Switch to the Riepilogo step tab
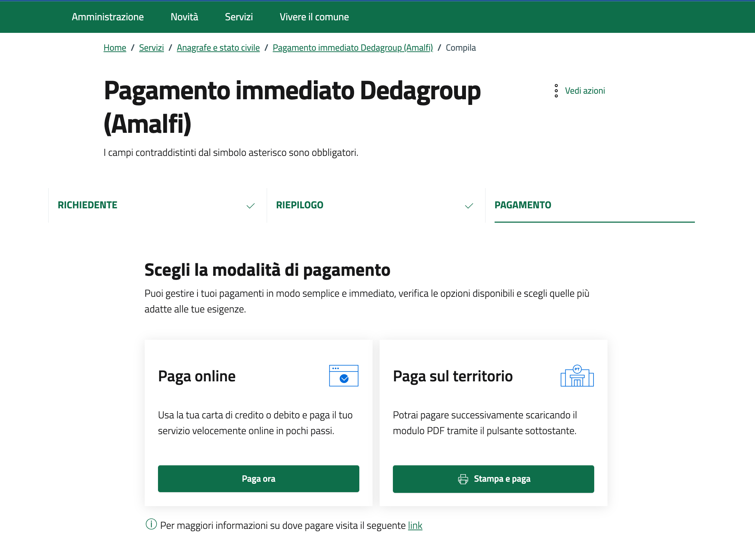 [300, 205]
